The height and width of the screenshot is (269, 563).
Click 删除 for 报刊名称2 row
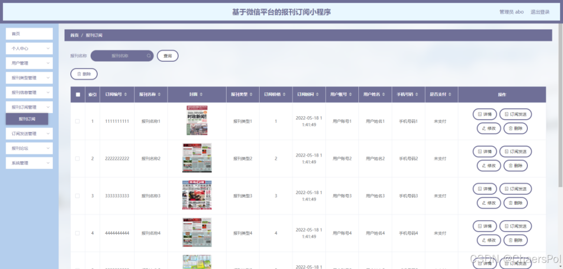click(x=516, y=166)
